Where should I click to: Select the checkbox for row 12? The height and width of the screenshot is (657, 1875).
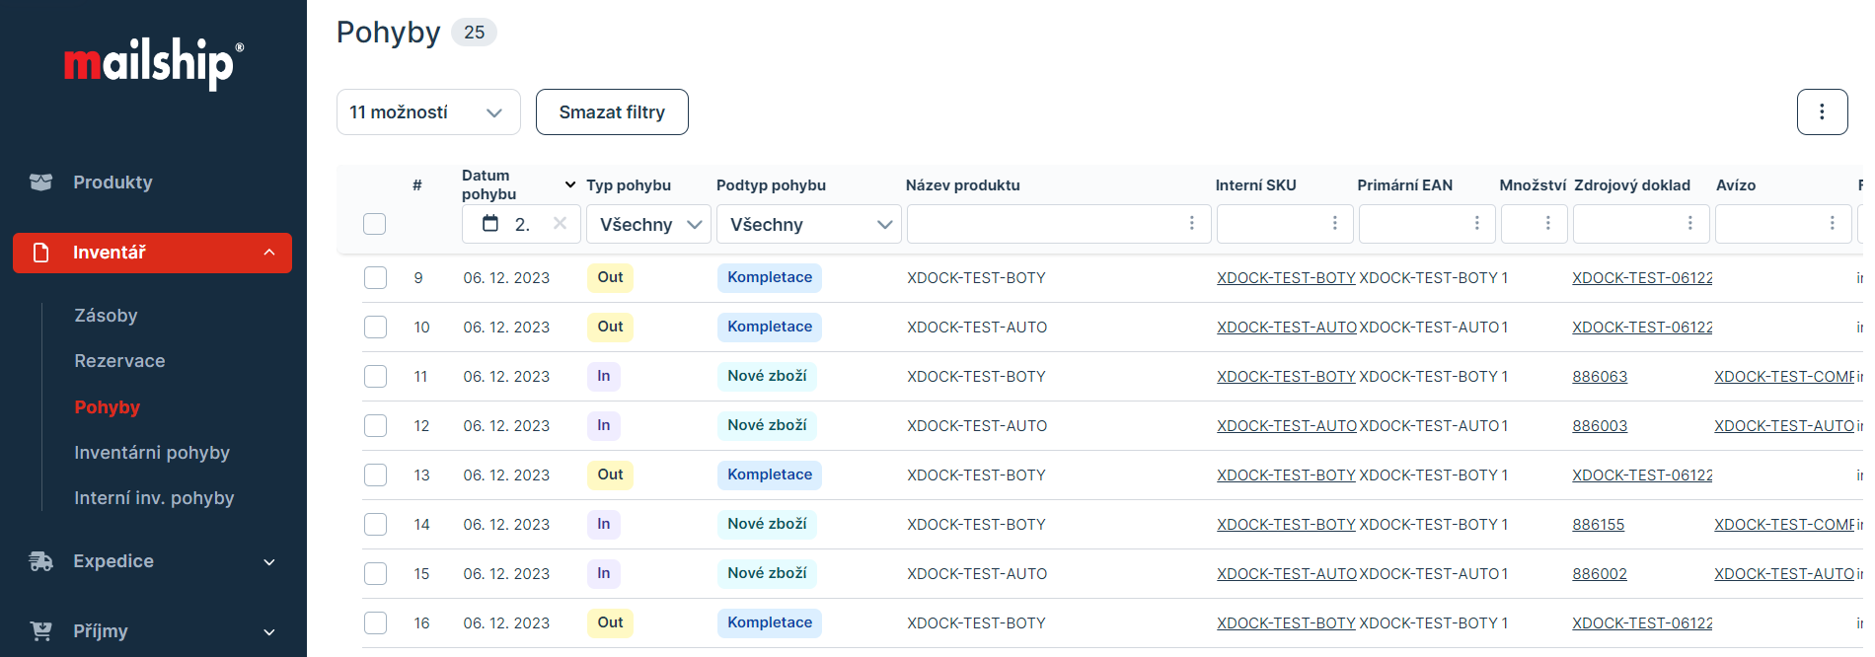click(x=375, y=426)
